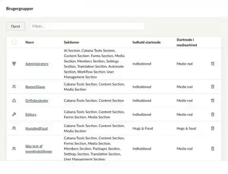Viewport: 228px width, 174px height.
Task: Delete the Driftsbeskeder group via trash icon
Action: point(212,101)
